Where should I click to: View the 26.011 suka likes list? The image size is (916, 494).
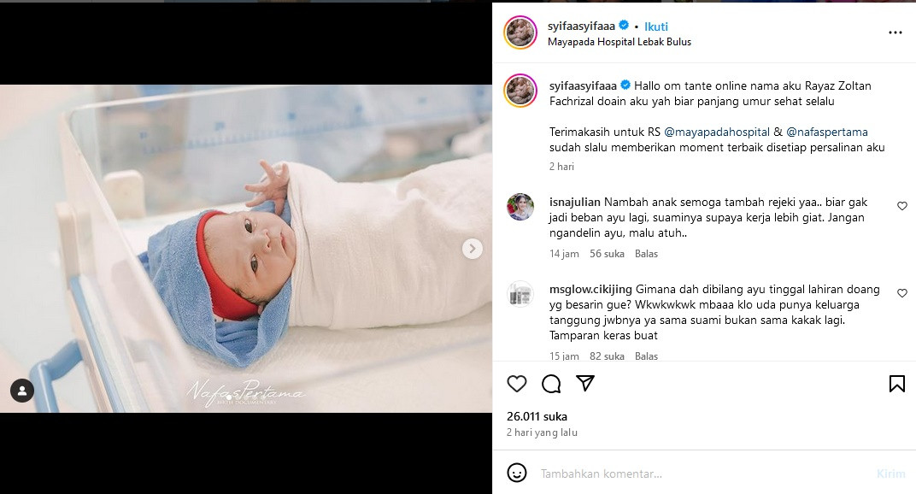point(537,416)
